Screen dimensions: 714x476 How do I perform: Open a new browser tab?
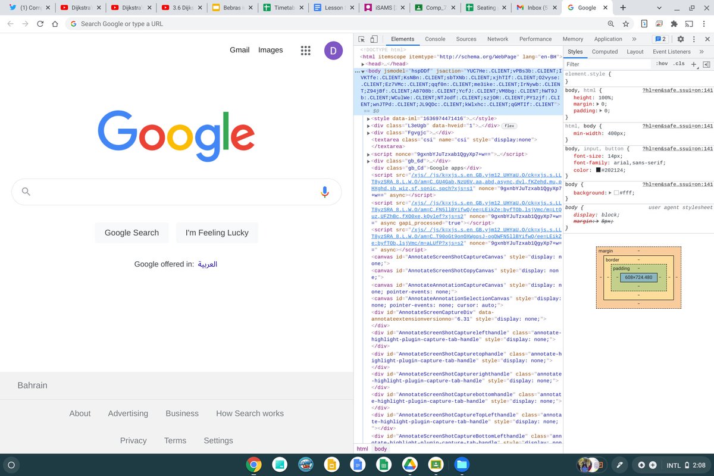pos(623,8)
